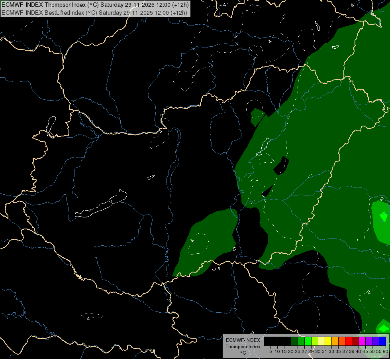Pick the indigo 50–55 legend swatch
Image resolution: width=390 pixels, height=359 pixels.
(375, 341)
